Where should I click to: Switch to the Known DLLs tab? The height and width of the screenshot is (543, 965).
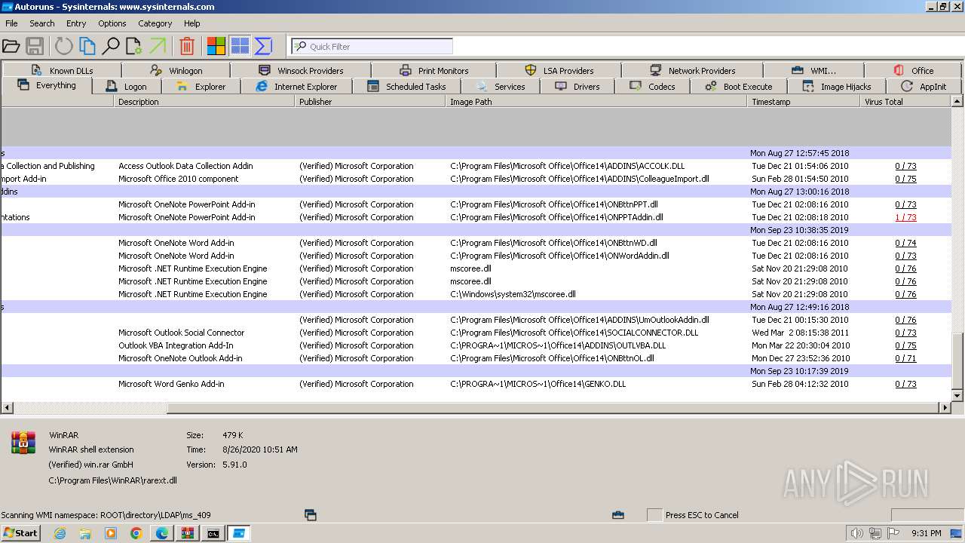click(x=63, y=70)
